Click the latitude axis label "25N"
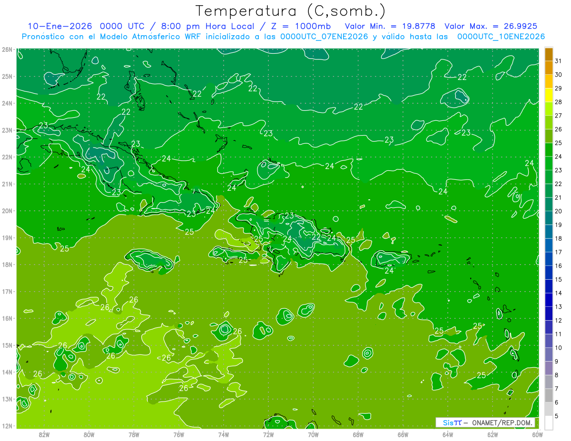The width and height of the screenshot is (571, 441). coord(7,76)
